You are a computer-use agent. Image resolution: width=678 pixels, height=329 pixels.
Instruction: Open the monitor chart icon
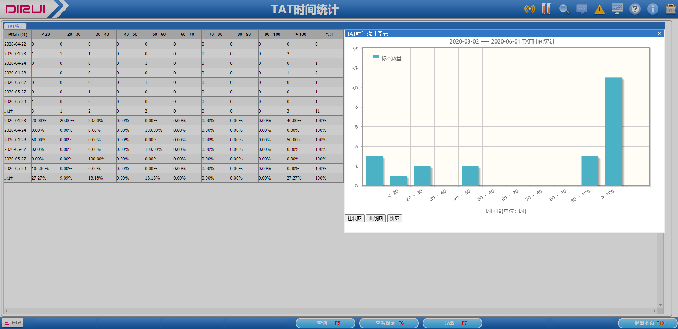point(617,9)
